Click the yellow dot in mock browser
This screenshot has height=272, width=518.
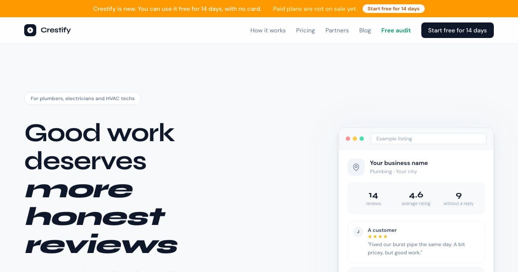[355, 139]
